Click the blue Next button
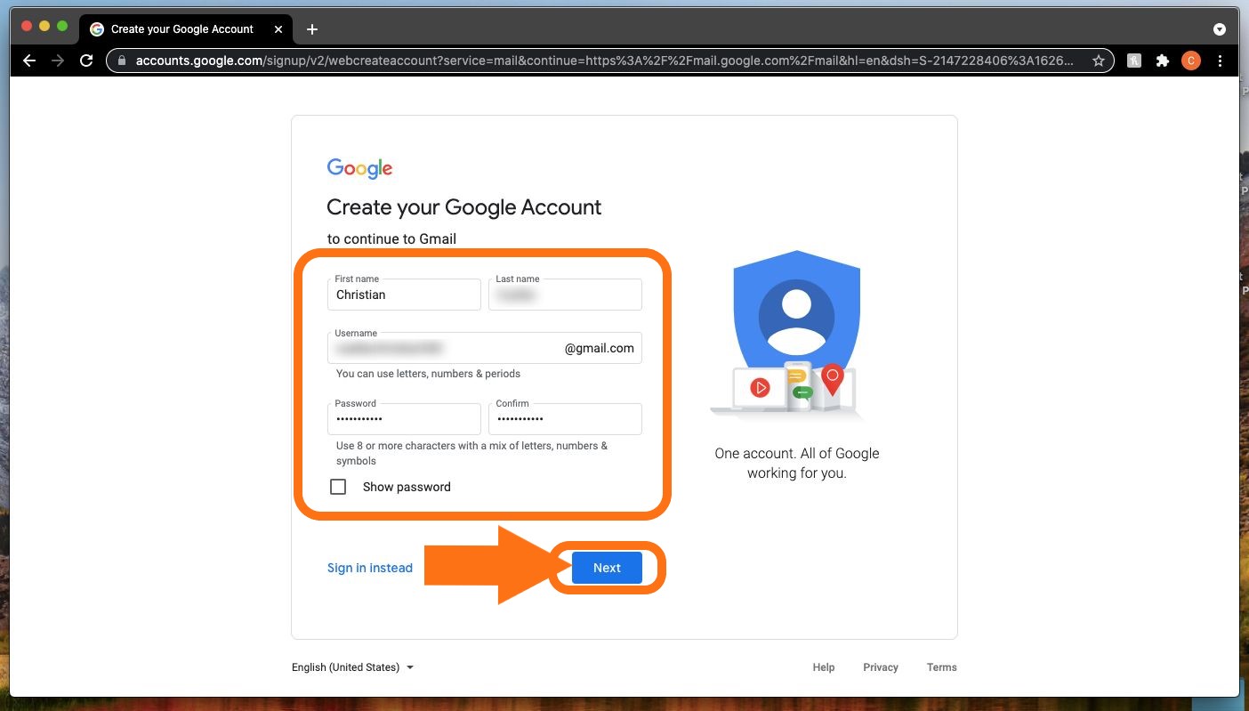 [x=607, y=568]
